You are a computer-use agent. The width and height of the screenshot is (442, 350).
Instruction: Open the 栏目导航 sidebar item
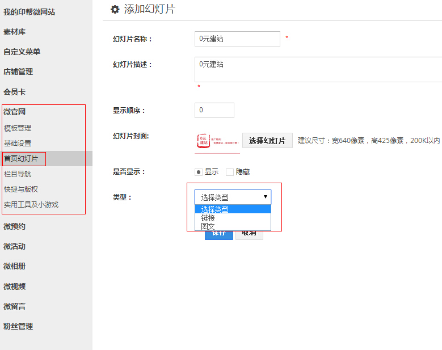(18, 174)
